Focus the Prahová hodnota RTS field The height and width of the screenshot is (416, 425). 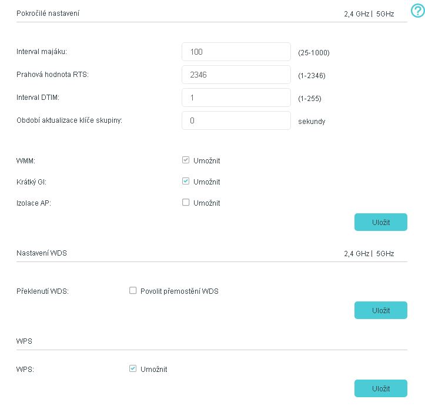236,75
